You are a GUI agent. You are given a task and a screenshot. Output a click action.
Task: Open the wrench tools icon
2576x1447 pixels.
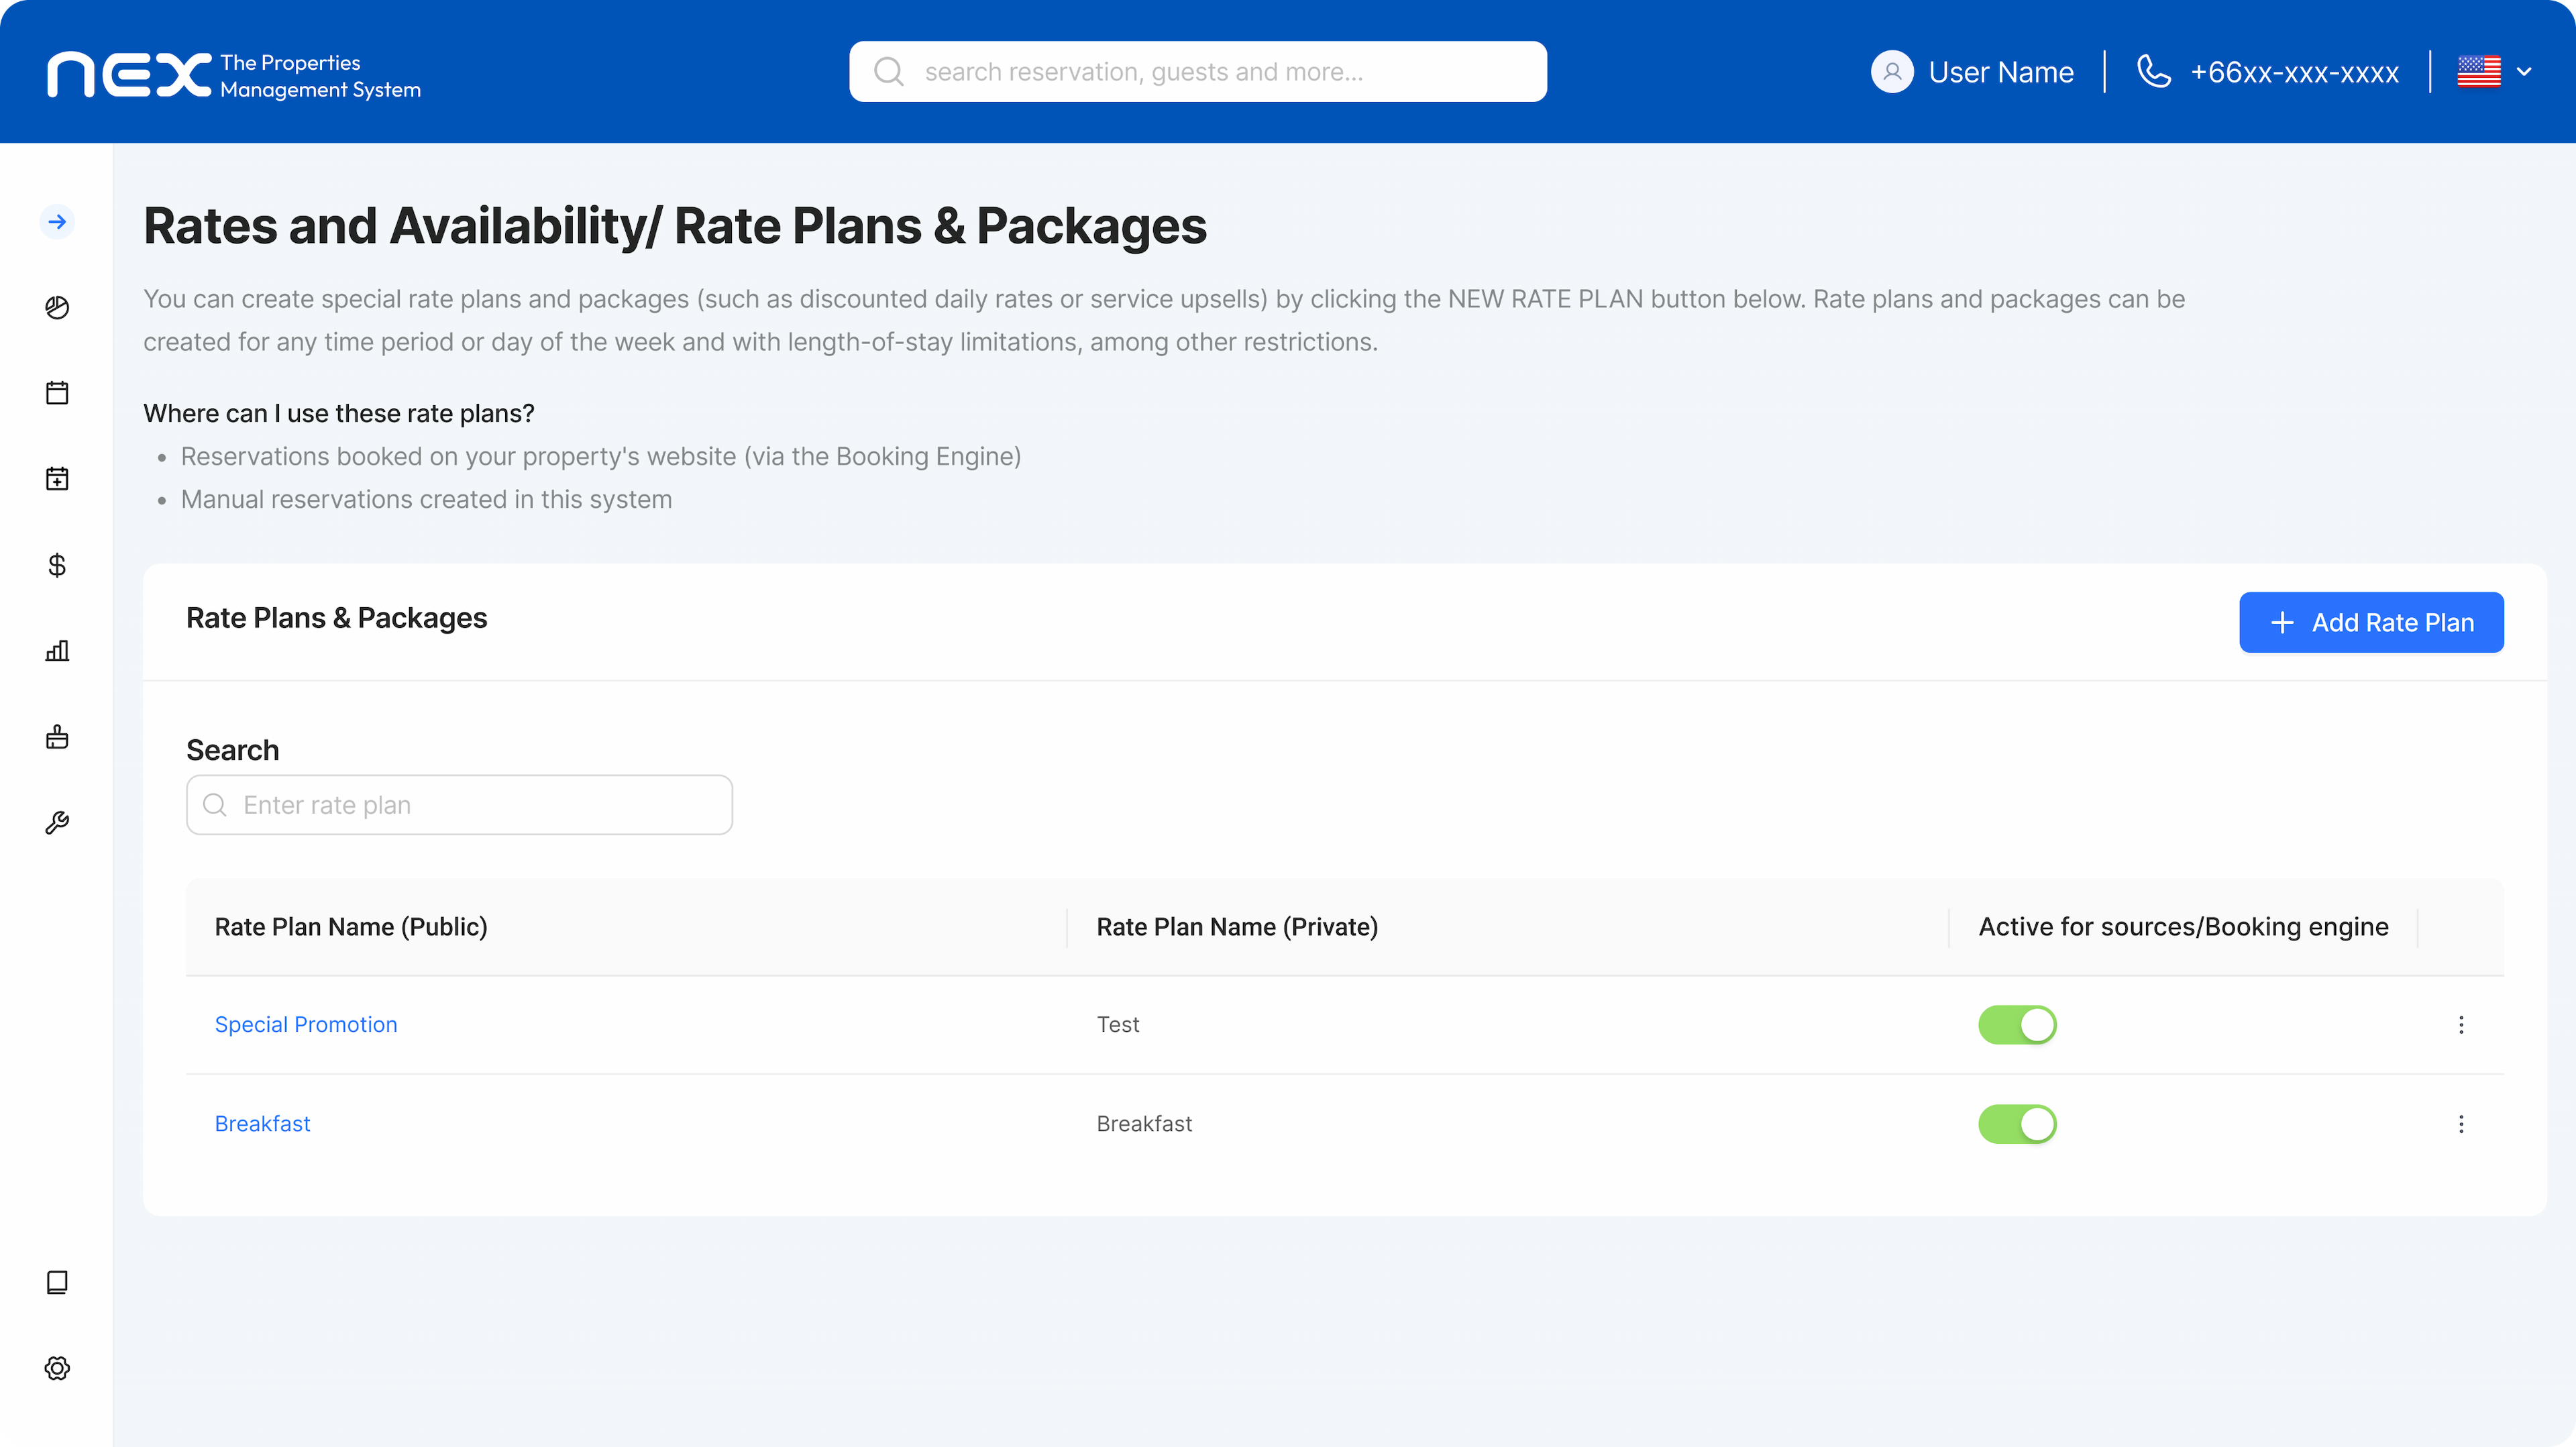pos(57,823)
